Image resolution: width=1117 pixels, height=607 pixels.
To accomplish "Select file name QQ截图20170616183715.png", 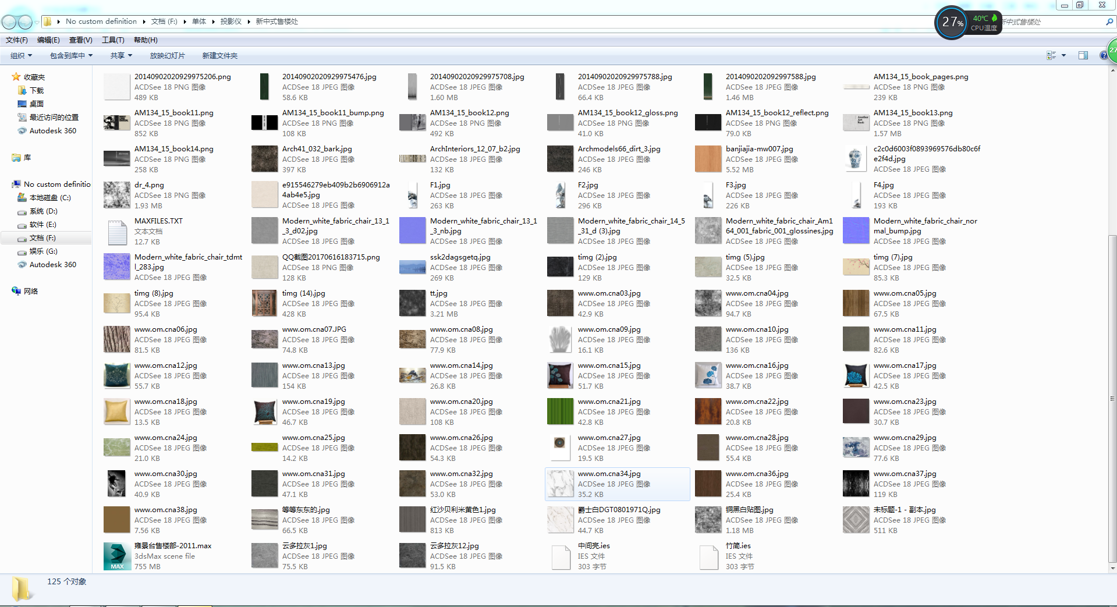I will 331,257.
